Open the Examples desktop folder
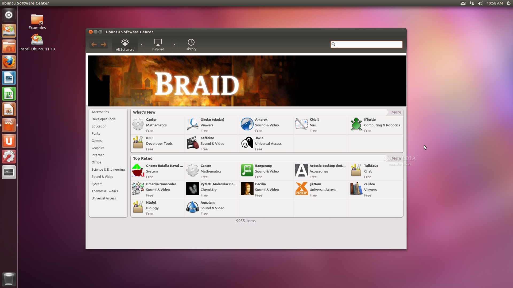Image resolution: width=513 pixels, height=288 pixels. (x=37, y=22)
